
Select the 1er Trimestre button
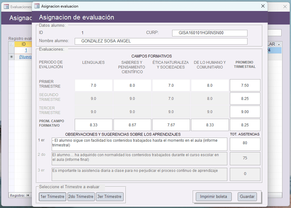point(52,197)
